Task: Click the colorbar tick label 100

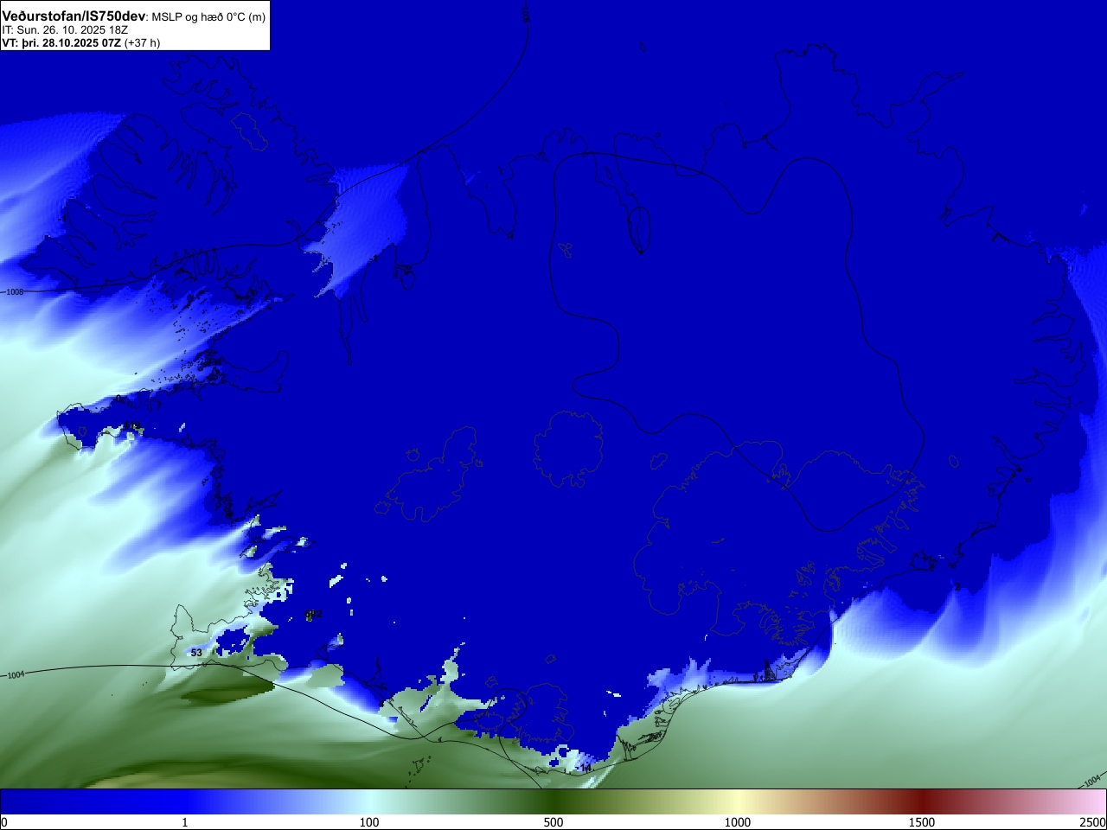Action: [369, 822]
